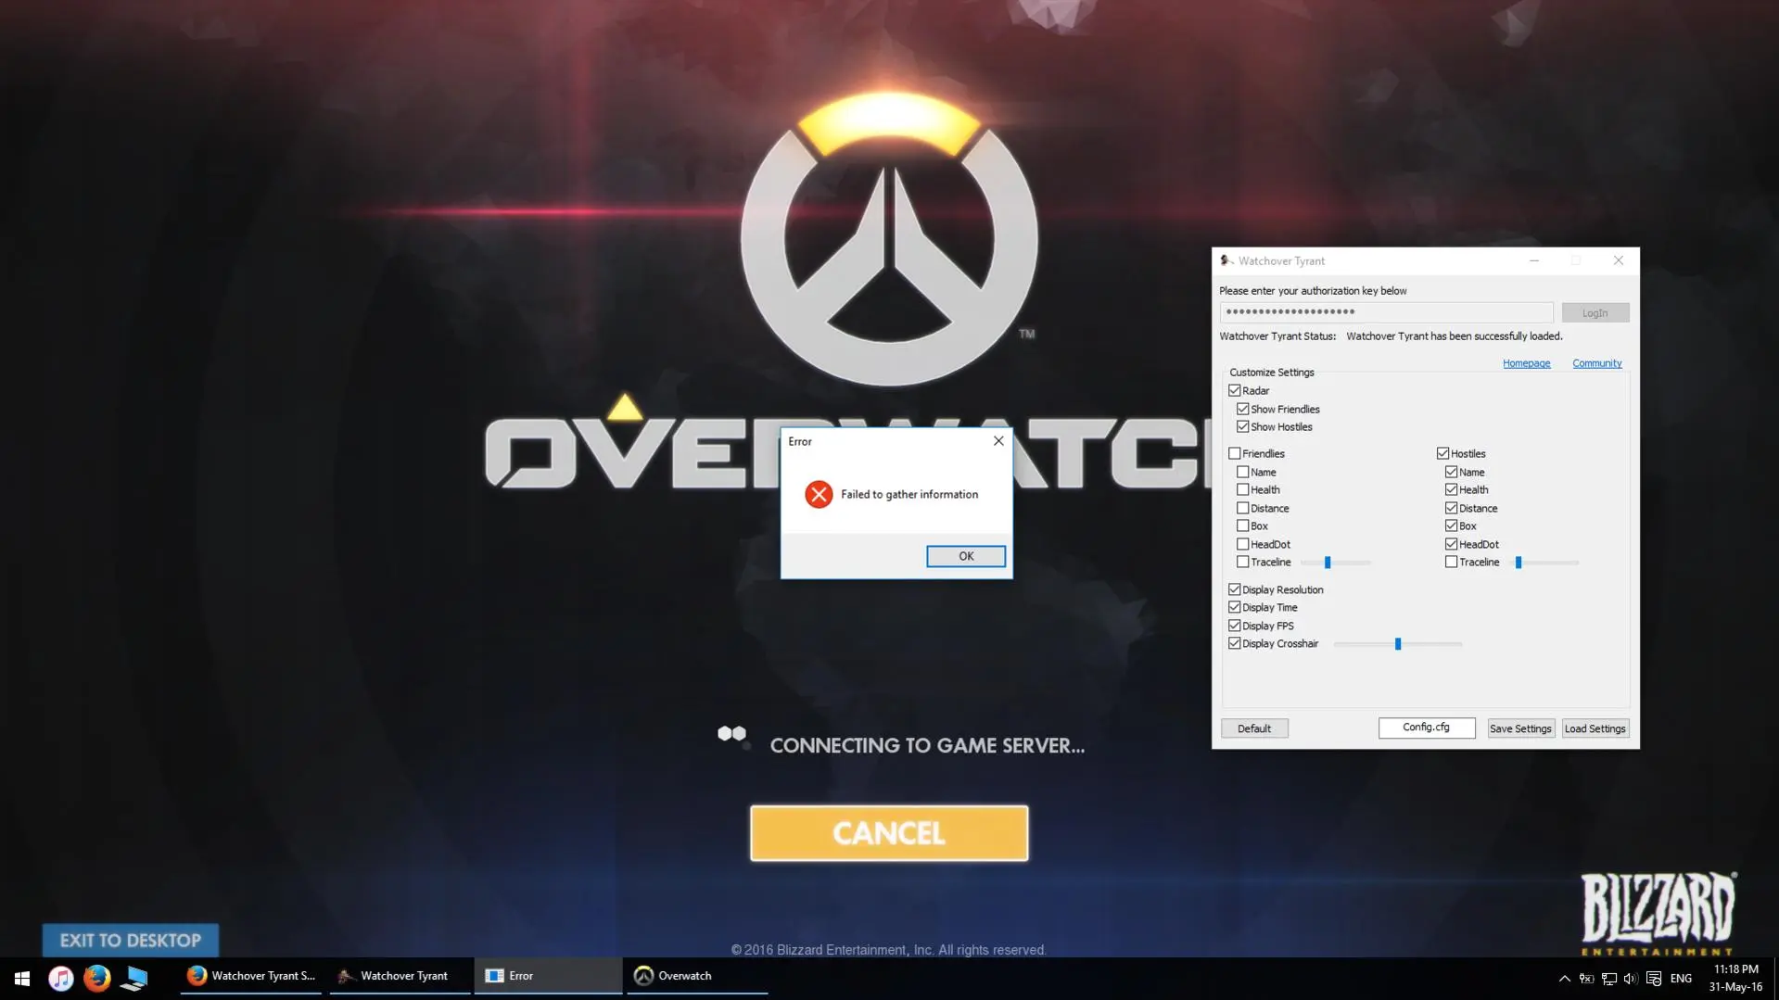Disable Hostiles HeadDot checkbox

(x=1451, y=545)
